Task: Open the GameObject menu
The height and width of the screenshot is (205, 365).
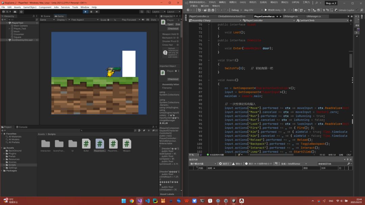Action: click(x=30, y=7)
